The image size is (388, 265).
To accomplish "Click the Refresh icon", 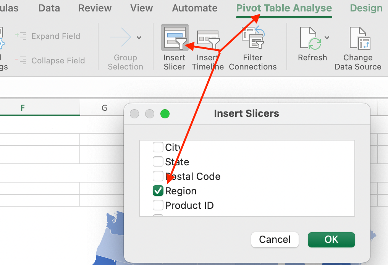I will 309,39.
